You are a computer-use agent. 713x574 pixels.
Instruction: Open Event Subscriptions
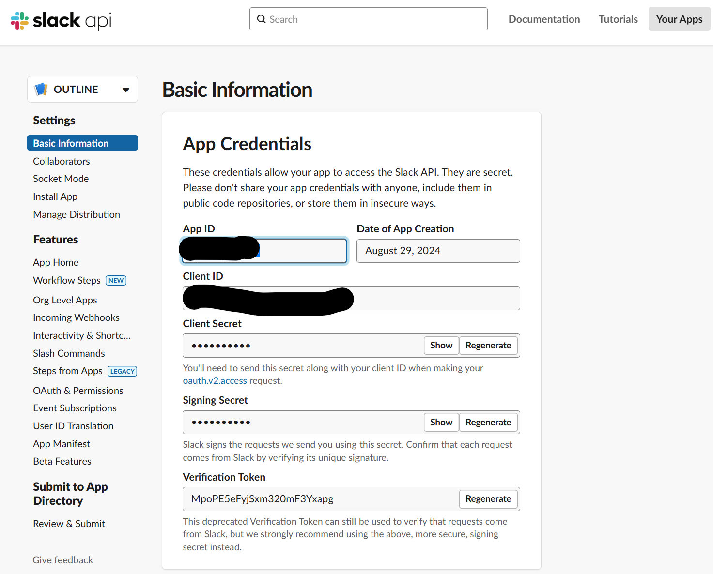(75, 408)
